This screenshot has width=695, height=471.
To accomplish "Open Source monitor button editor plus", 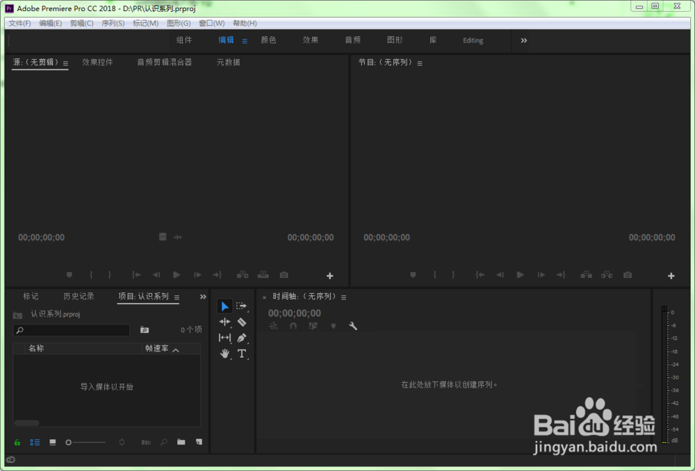I will (329, 276).
